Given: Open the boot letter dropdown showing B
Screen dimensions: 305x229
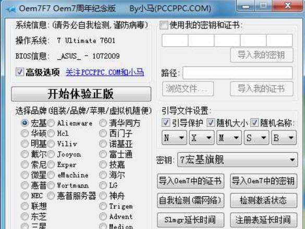Looking at the screenshot, I should point(284,138).
